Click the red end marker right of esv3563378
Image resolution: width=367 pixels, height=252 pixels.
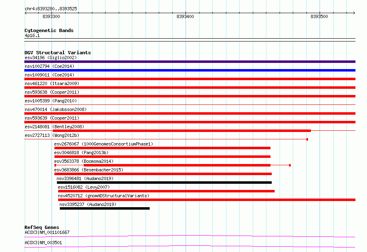coord(290,165)
